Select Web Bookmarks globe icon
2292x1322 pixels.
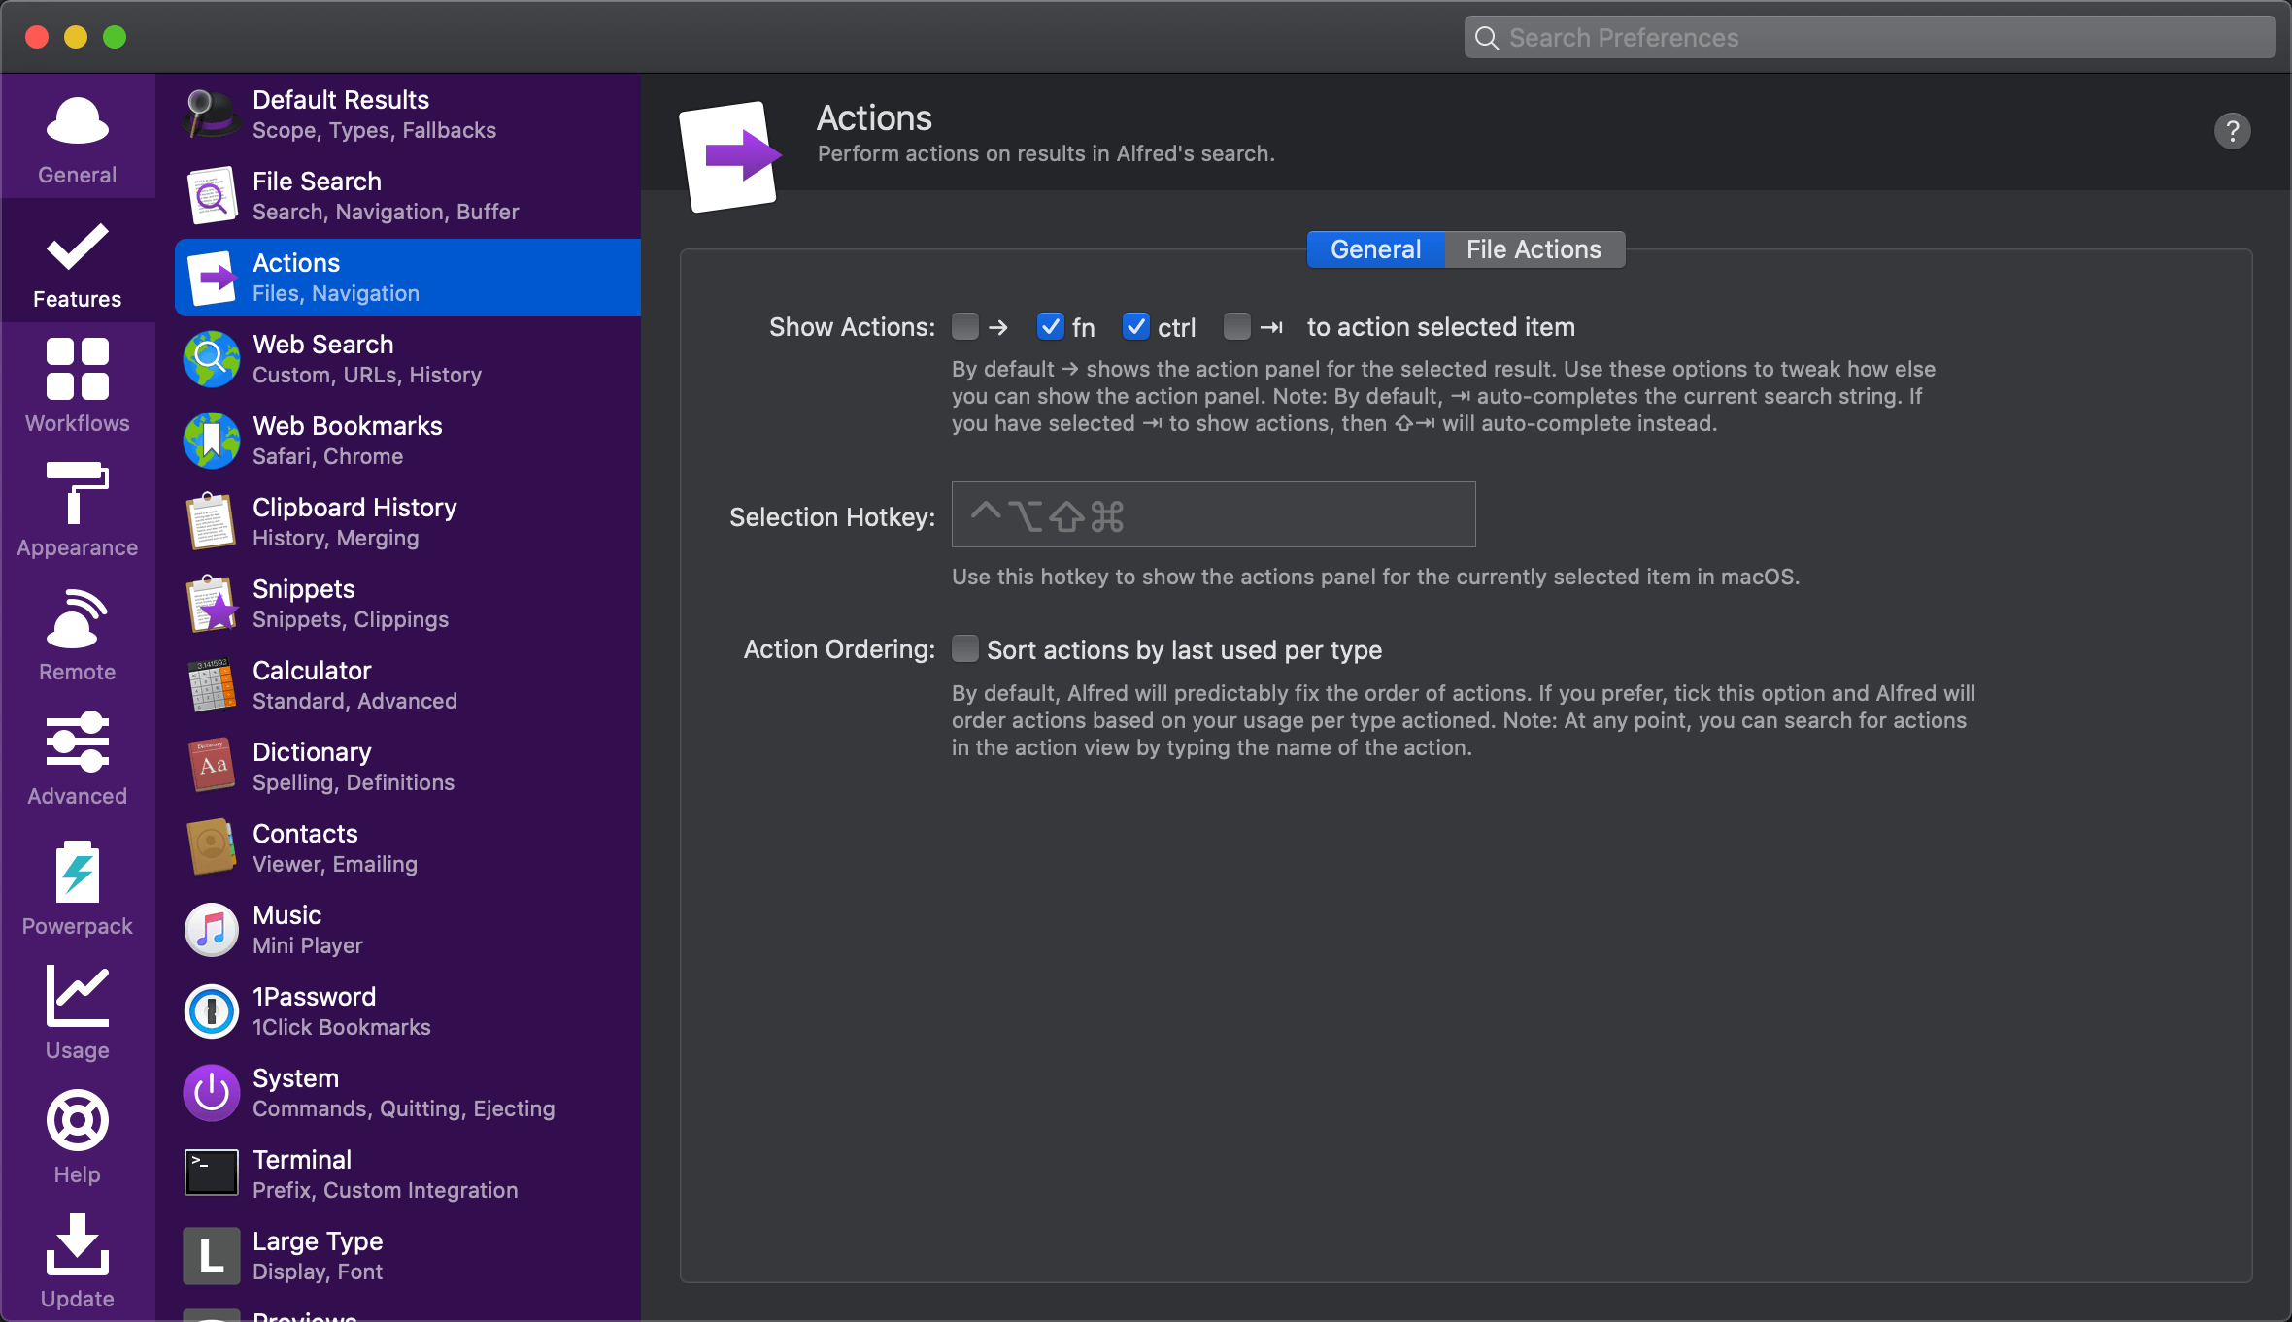pyautogui.click(x=212, y=441)
